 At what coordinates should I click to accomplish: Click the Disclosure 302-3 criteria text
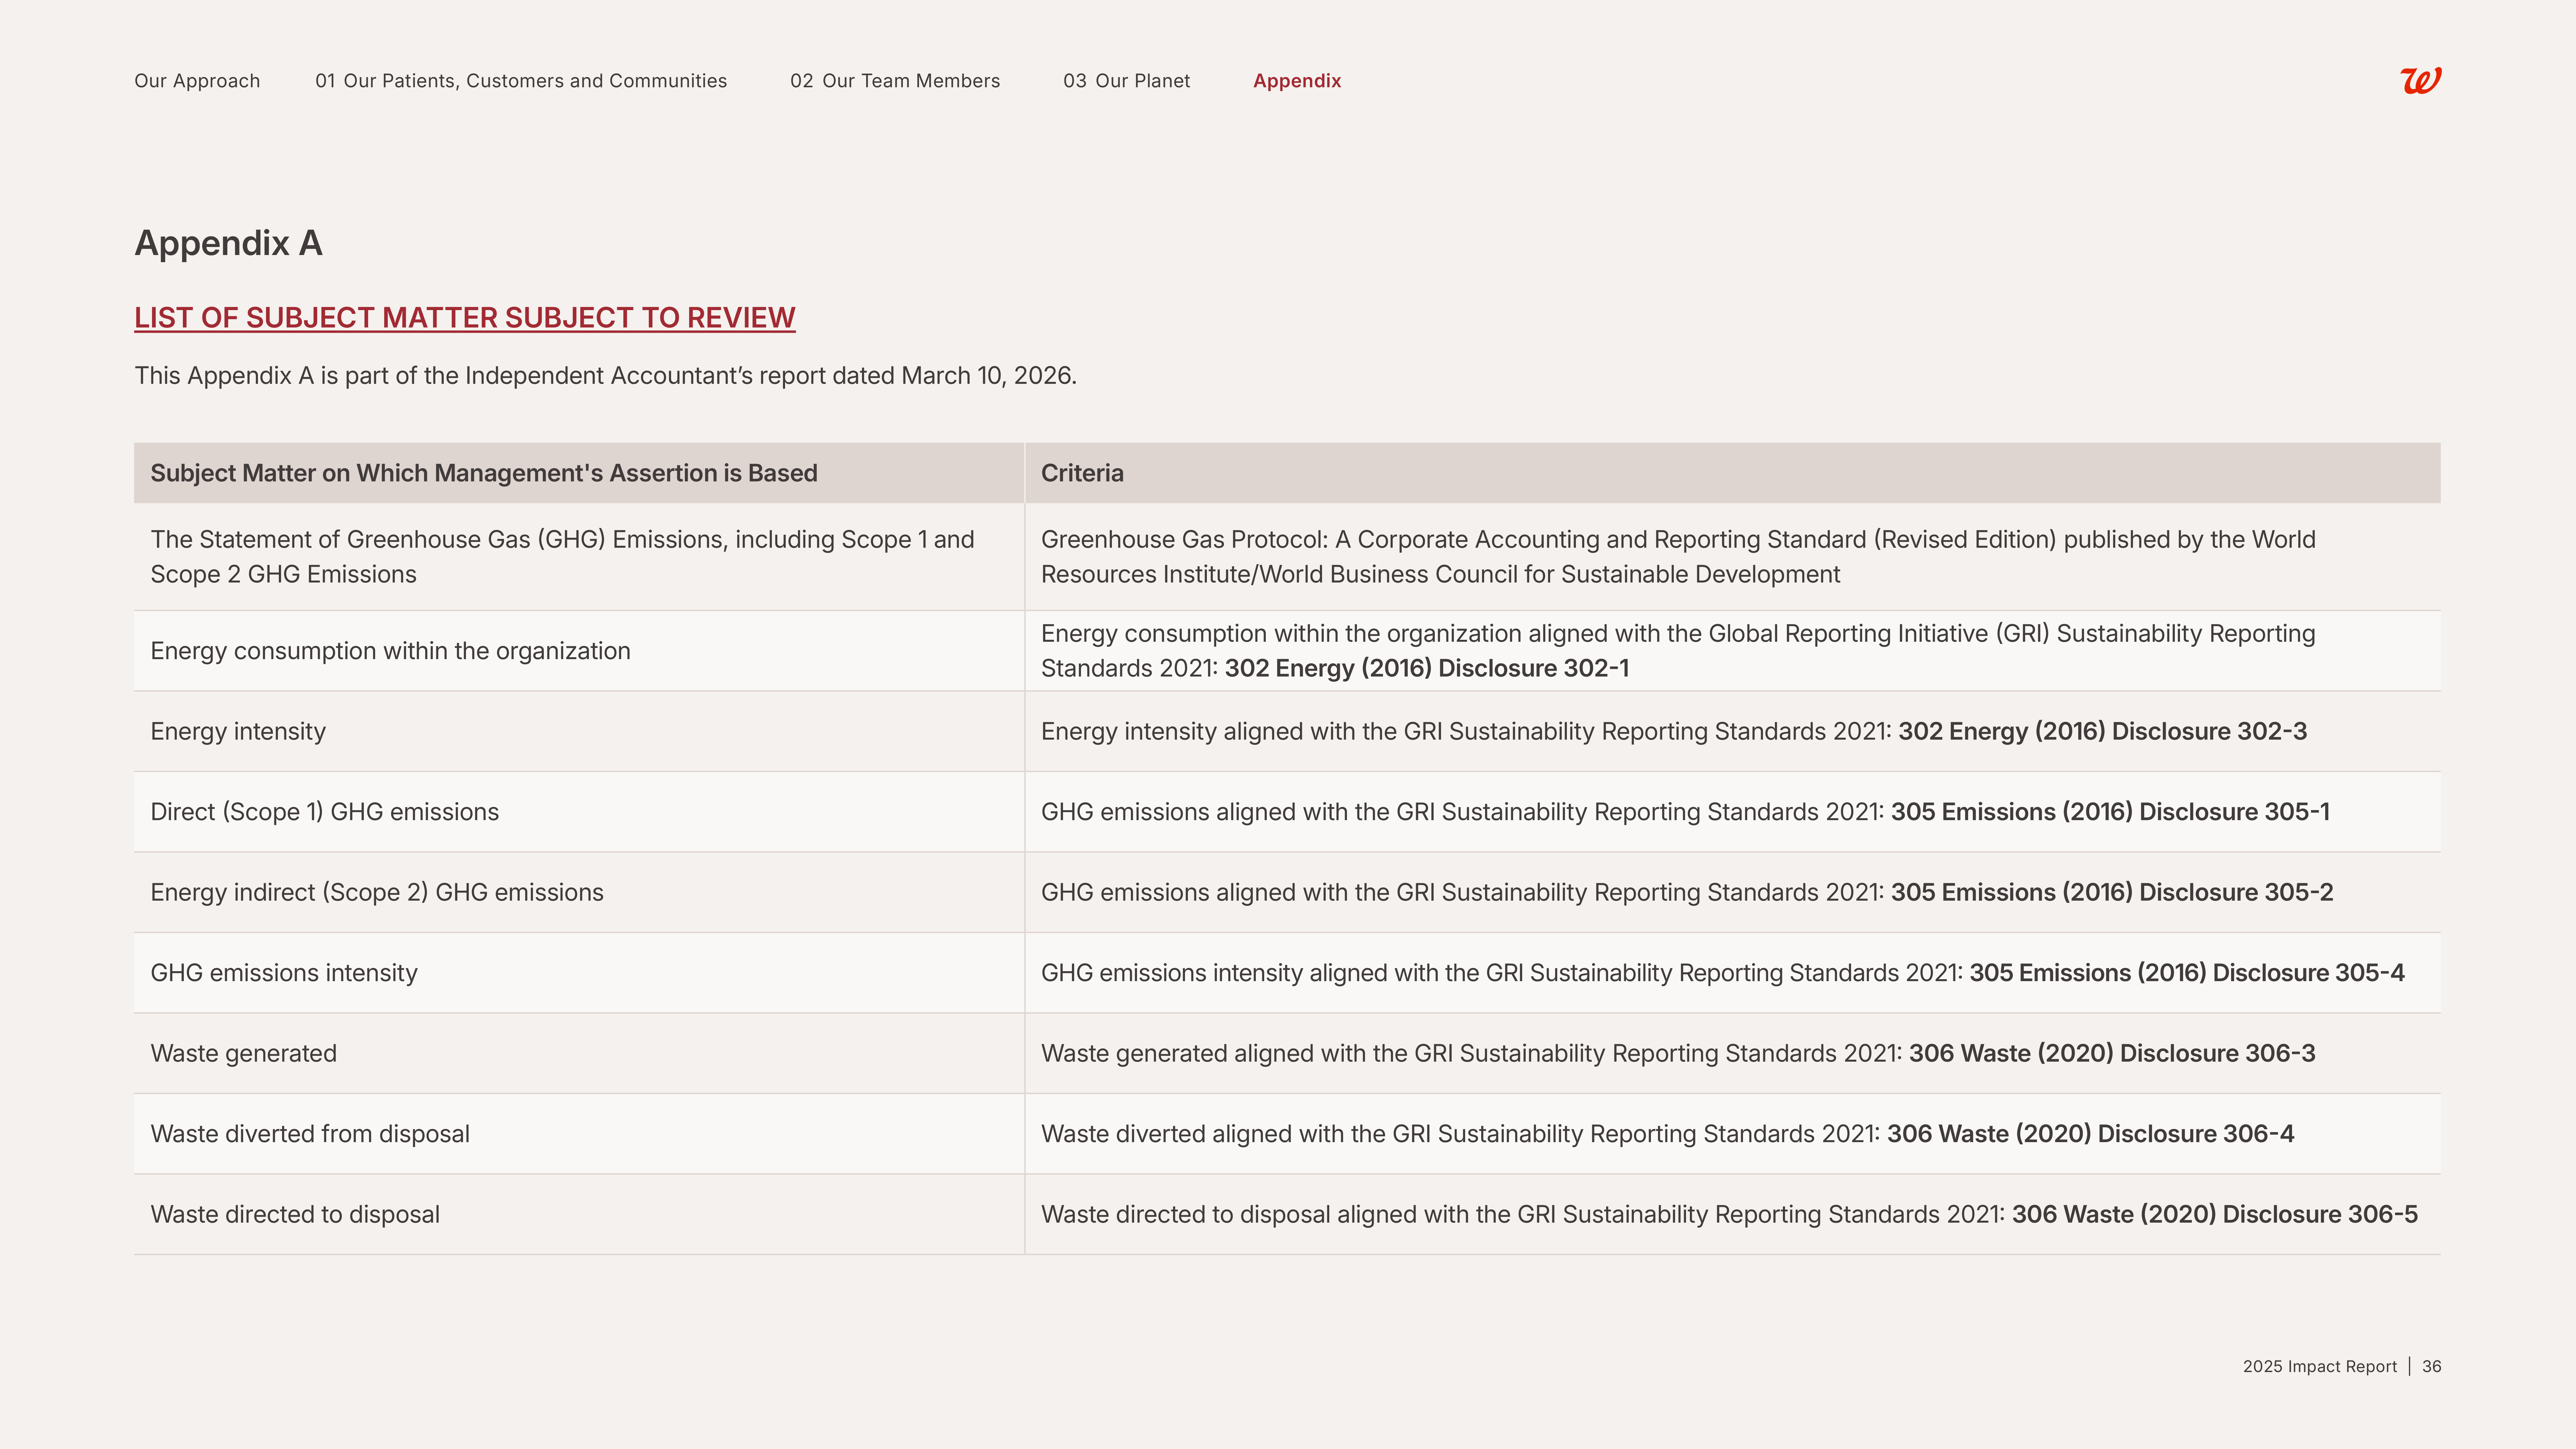click(x=1674, y=732)
